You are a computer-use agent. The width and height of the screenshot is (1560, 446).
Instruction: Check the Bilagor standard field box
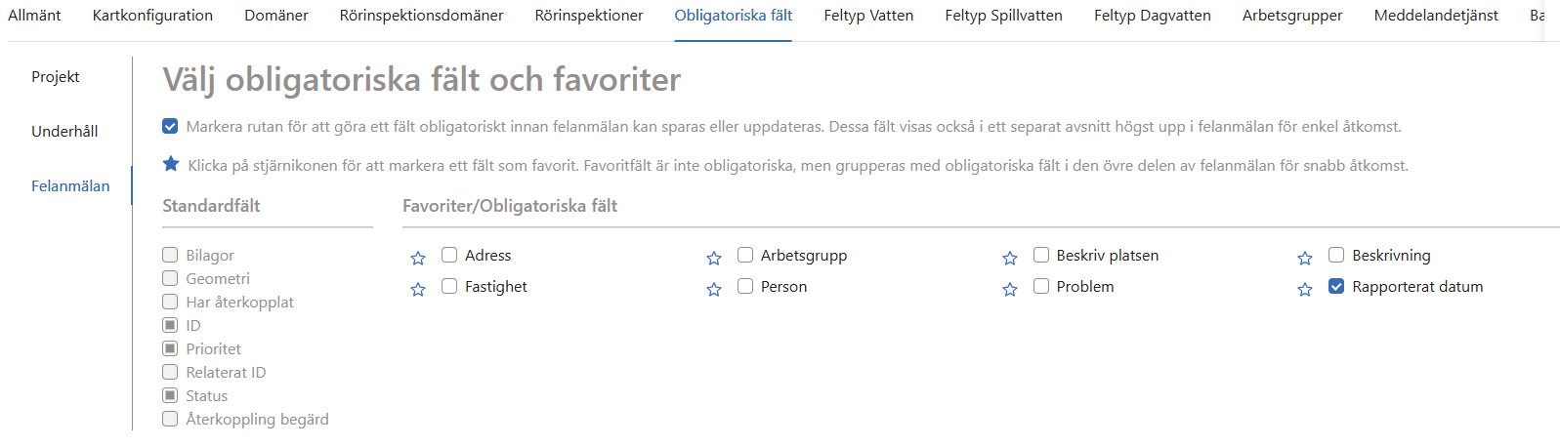170,255
